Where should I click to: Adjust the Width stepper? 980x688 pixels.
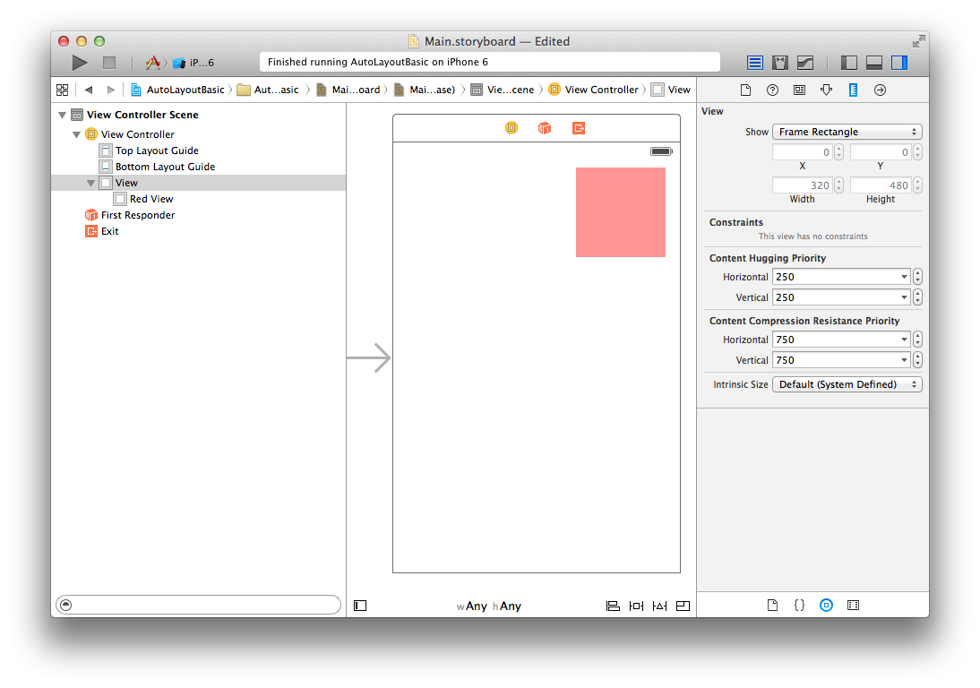tap(839, 185)
